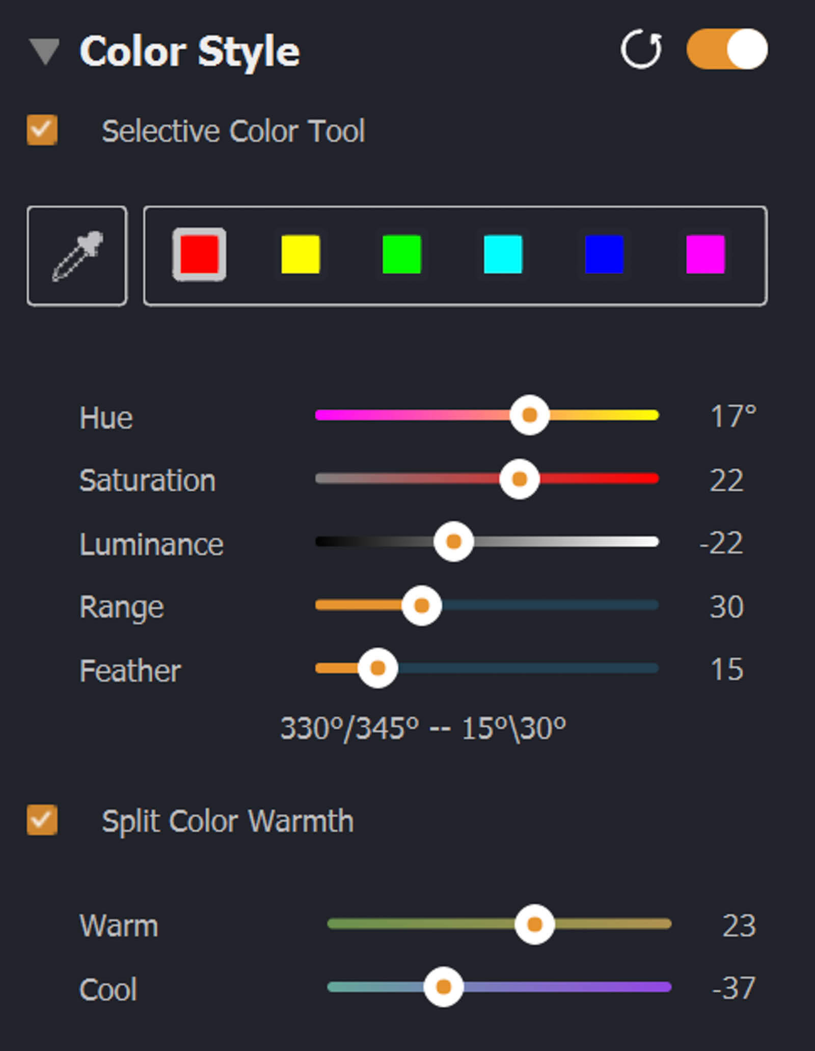Viewport: 815px width, 1051px height.
Task: Click the Saturation slider handle
Action: click(x=520, y=479)
